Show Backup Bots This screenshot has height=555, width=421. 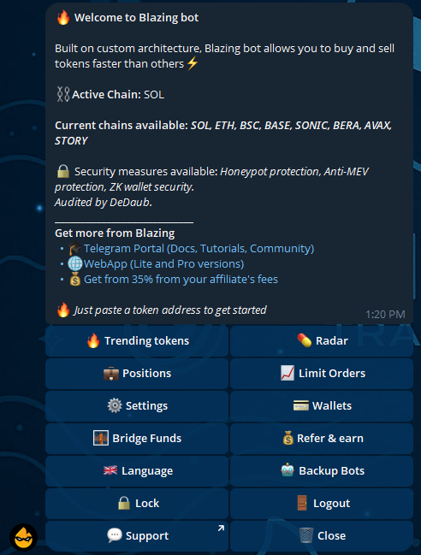tap(322, 471)
